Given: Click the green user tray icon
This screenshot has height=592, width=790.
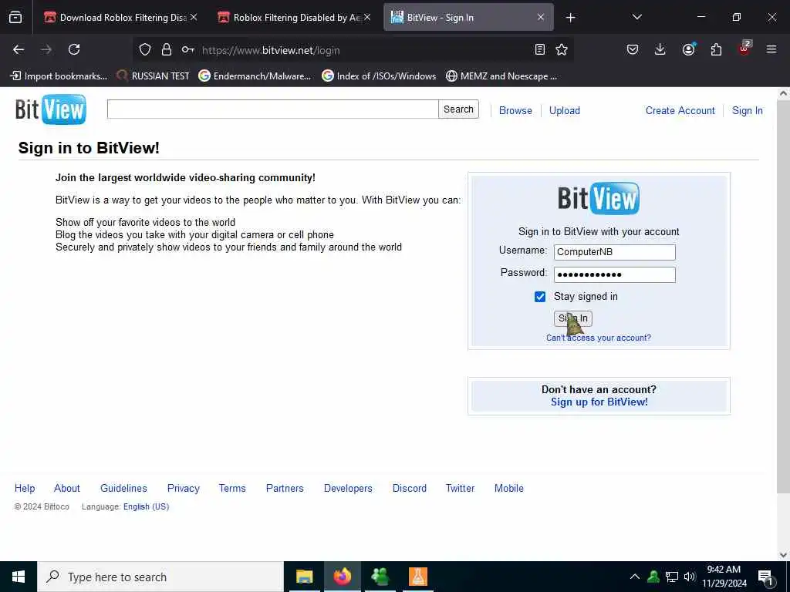Looking at the screenshot, I should [x=653, y=577].
